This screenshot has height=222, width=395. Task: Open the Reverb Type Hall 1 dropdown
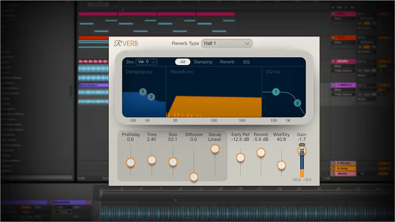(x=227, y=43)
